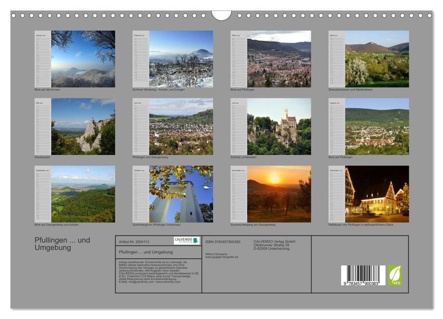Open the January Achalm view thumbnail
443x319 pixels.
click(83, 59)
